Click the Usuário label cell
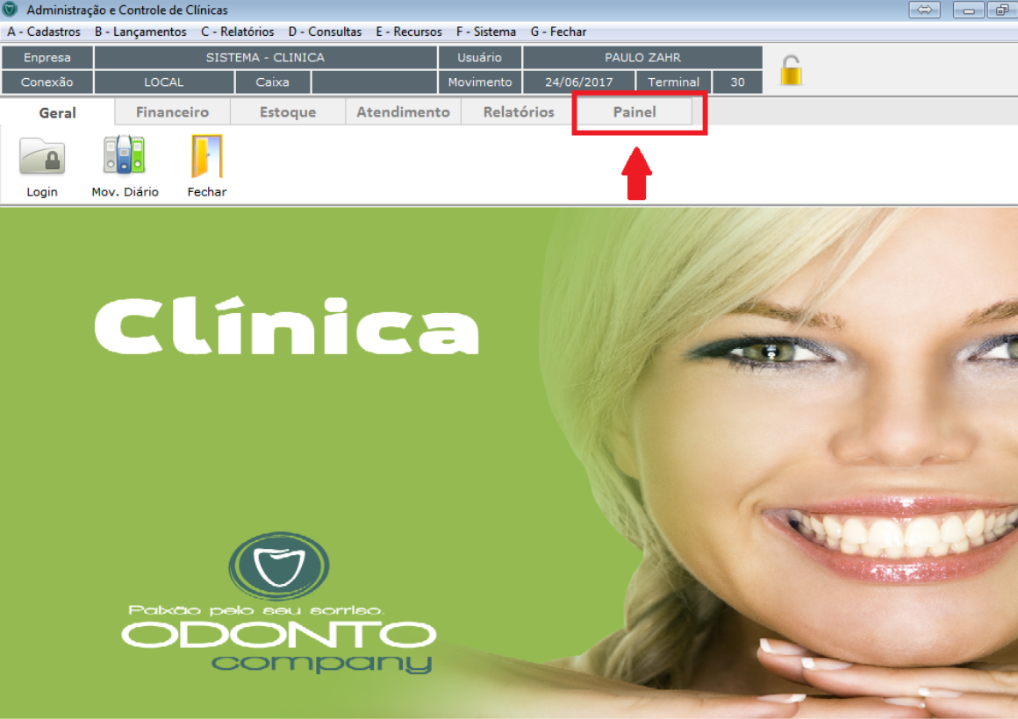This screenshot has height=719, width=1018. click(480, 57)
